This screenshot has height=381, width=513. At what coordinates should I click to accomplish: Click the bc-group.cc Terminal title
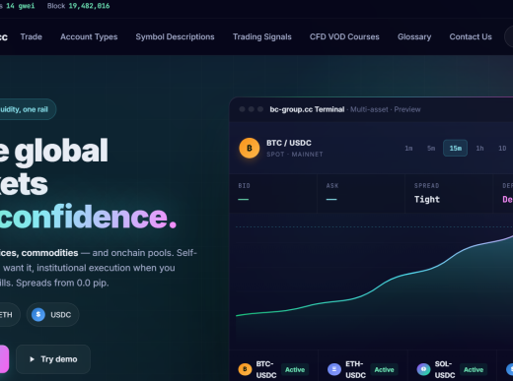point(307,109)
